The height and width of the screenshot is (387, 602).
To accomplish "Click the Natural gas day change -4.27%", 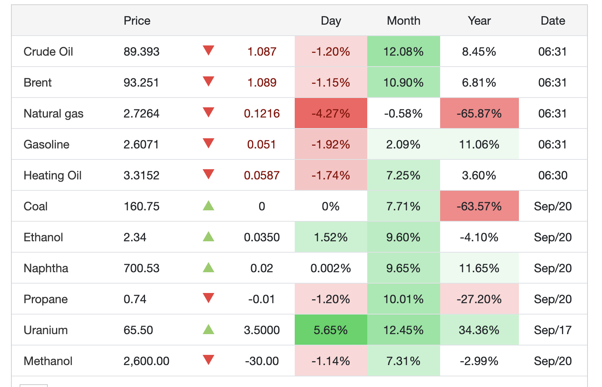I will [331, 113].
